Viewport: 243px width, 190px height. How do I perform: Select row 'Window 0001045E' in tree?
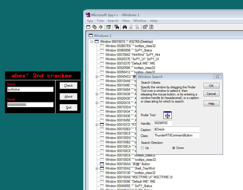pyautogui.click(x=121, y=120)
